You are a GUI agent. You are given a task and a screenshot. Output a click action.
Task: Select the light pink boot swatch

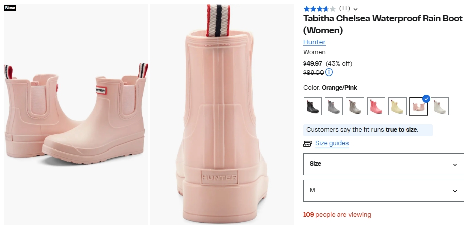pyautogui.click(x=419, y=106)
